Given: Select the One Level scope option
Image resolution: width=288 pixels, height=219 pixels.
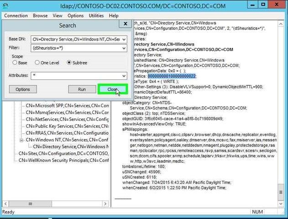Looking at the screenshot, I should click(37, 63).
